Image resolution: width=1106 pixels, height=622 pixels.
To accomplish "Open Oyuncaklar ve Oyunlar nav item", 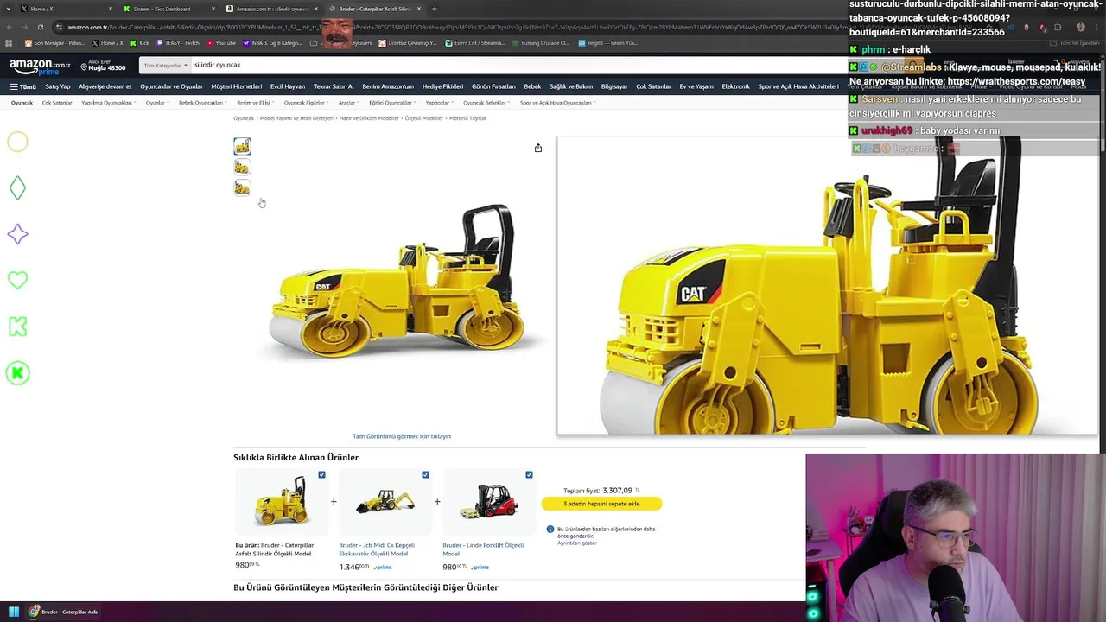I will (171, 86).
